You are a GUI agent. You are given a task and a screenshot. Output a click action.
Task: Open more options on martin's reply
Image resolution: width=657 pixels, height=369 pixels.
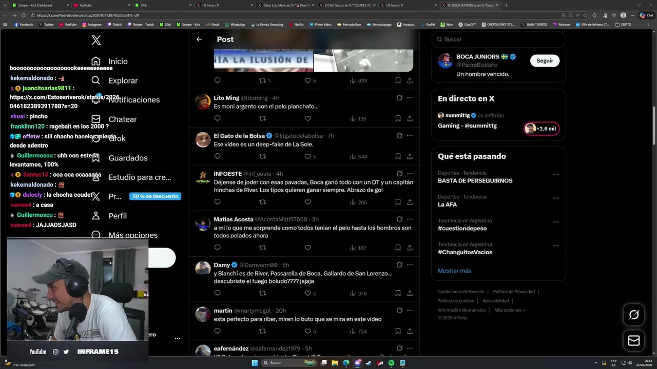click(x=410, y=311)
